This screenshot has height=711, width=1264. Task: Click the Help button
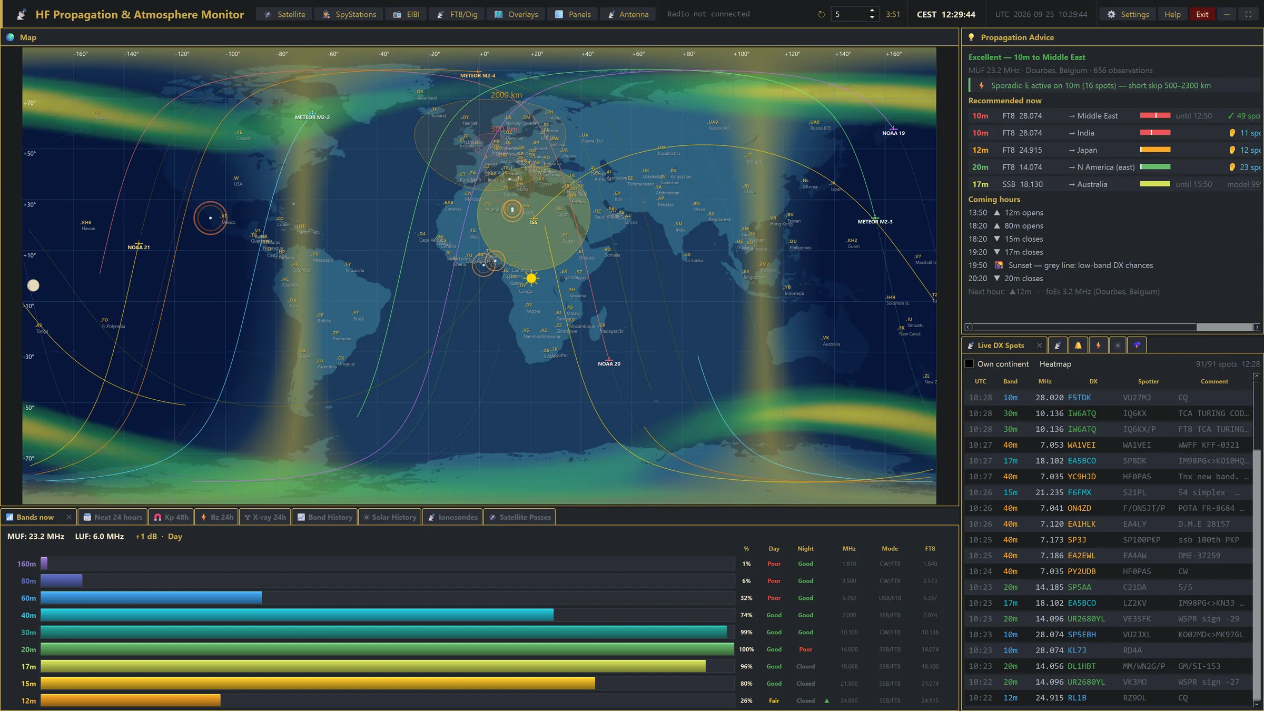point(1172,14)
